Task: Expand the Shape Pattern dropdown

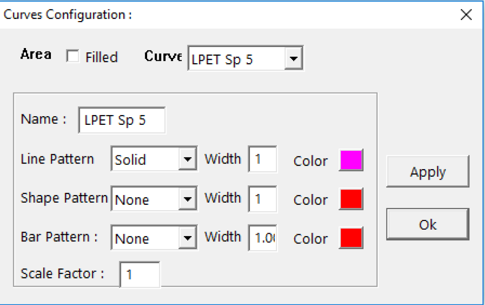Action: [187, 199]
